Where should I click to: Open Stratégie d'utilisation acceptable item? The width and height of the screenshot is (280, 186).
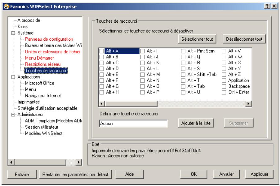[x=47, y=108]
